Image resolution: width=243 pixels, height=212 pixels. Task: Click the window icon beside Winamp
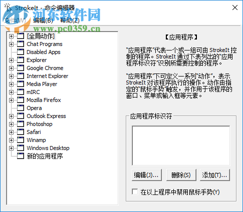(x=21, y=140)
